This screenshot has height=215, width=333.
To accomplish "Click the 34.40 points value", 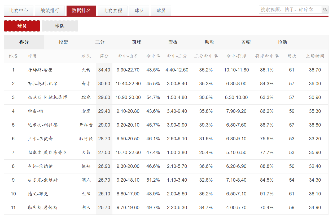I will (x=104, y=70).
